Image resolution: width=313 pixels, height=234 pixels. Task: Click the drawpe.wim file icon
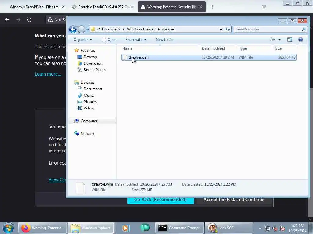125,57
